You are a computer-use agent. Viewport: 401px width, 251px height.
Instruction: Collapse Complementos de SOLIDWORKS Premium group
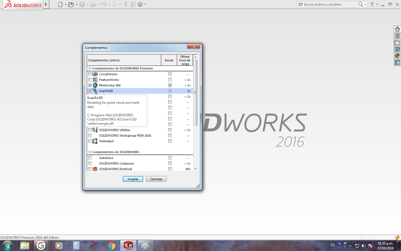pyautogui.click(x=90, y=68)
